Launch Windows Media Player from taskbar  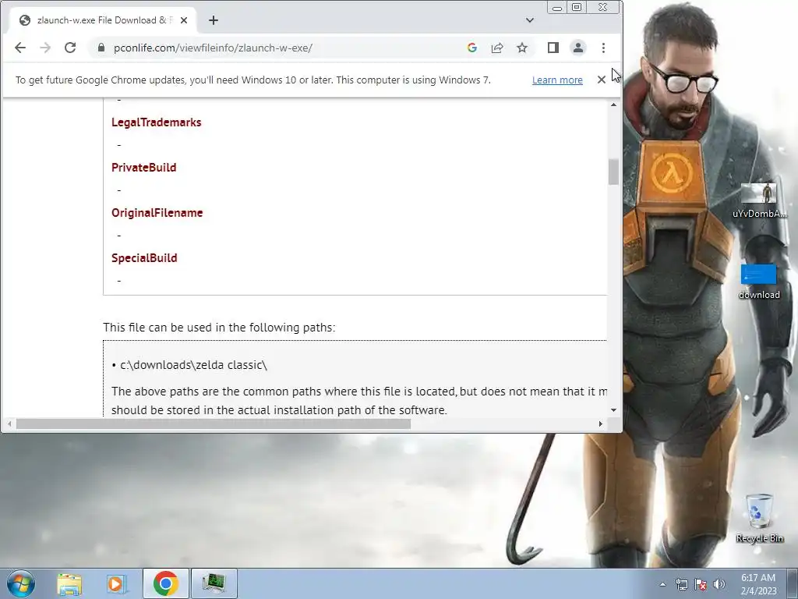(117, 583)
